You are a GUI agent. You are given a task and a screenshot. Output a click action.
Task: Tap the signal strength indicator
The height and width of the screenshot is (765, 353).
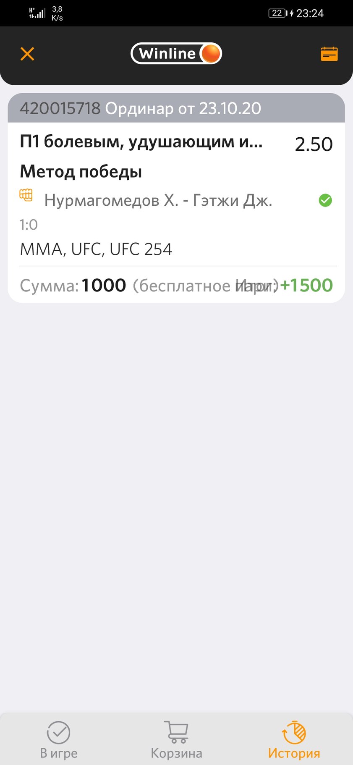pyautogui.click(x=37, y=13)
